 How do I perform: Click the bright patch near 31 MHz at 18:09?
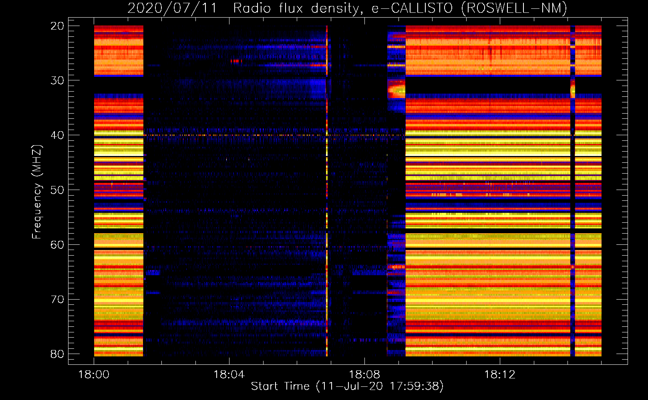point(396,89)
